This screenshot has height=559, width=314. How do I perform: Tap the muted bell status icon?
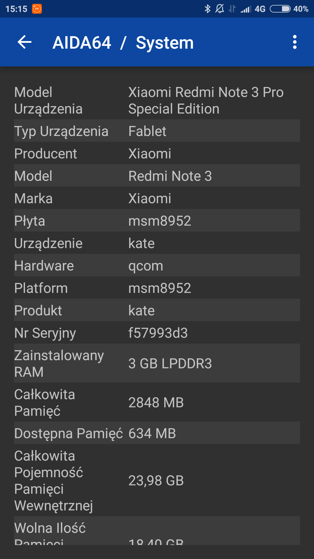(x=220, y=9)
